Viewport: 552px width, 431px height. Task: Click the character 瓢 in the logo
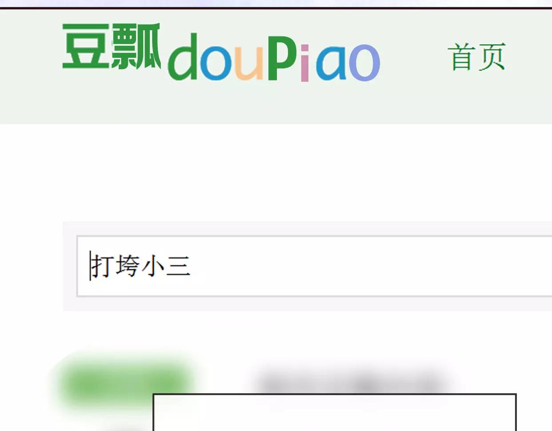136,47
